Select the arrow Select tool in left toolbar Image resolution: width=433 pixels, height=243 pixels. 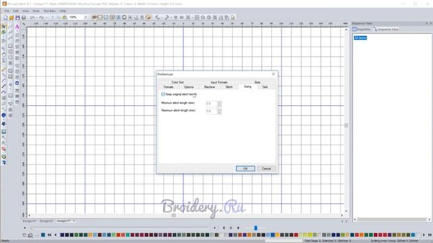click(3, 26)
